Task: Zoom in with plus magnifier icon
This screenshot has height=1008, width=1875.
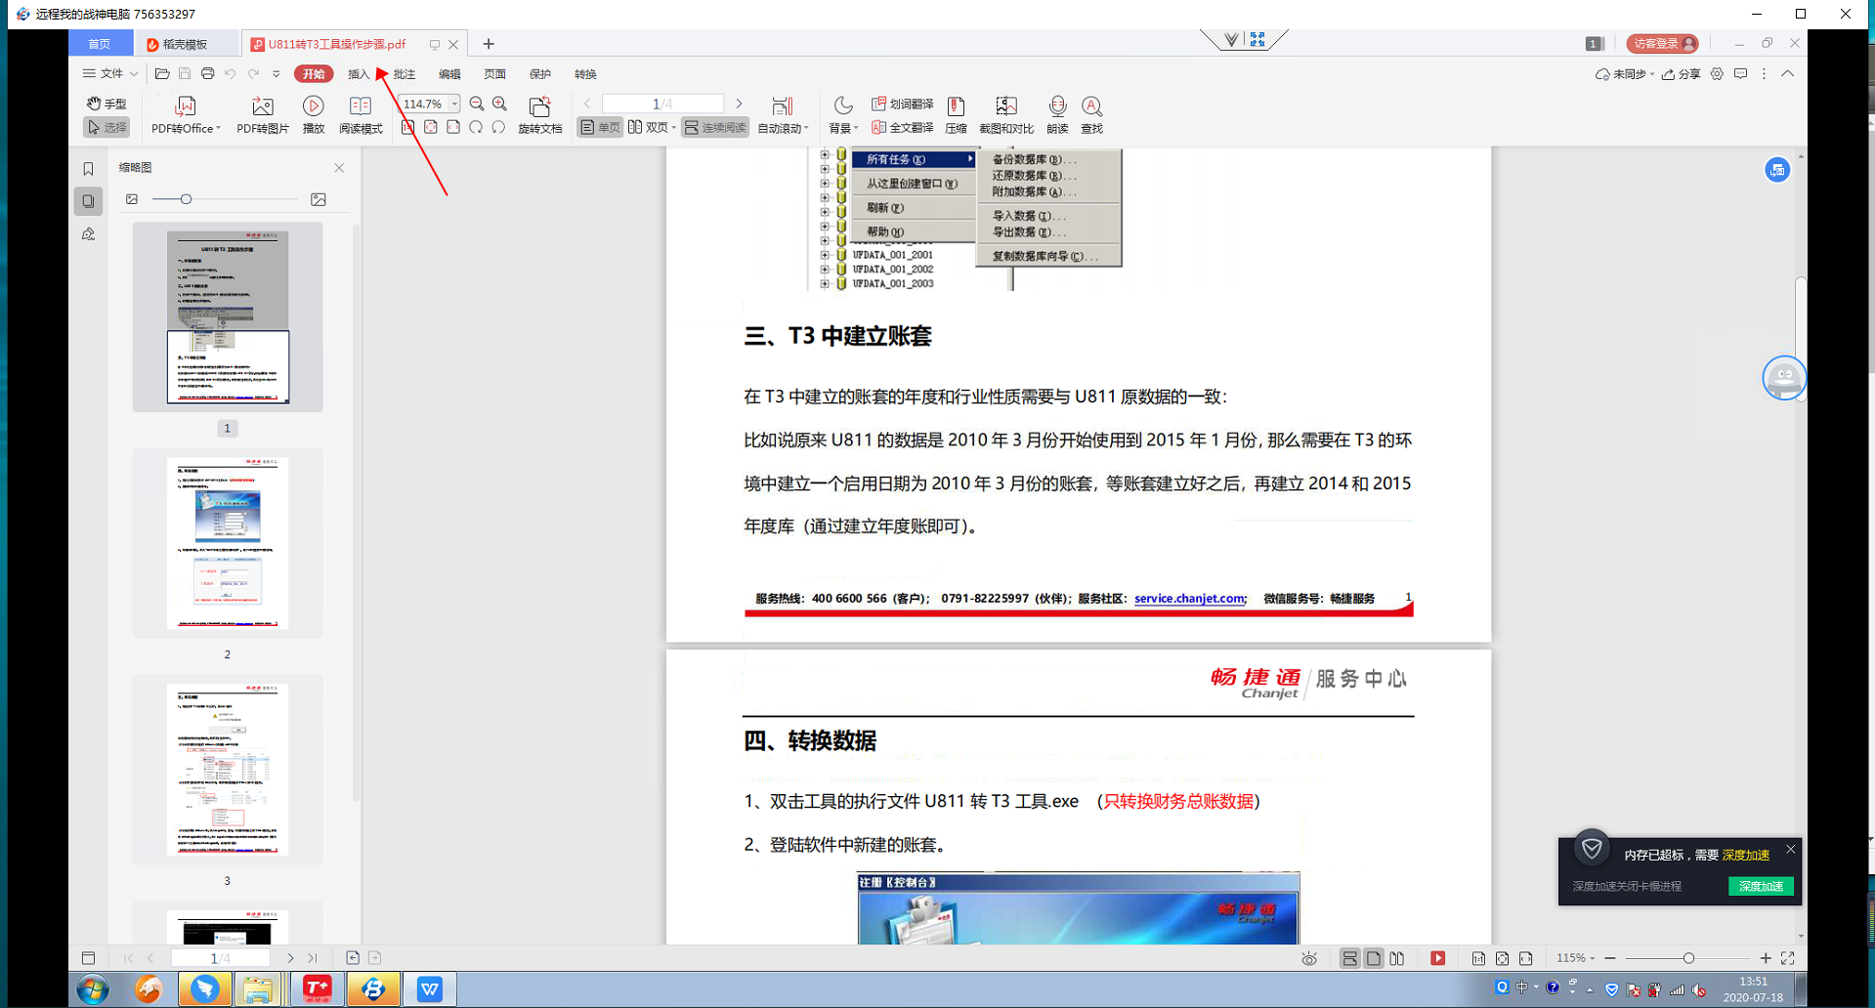Action: point(499,104)
